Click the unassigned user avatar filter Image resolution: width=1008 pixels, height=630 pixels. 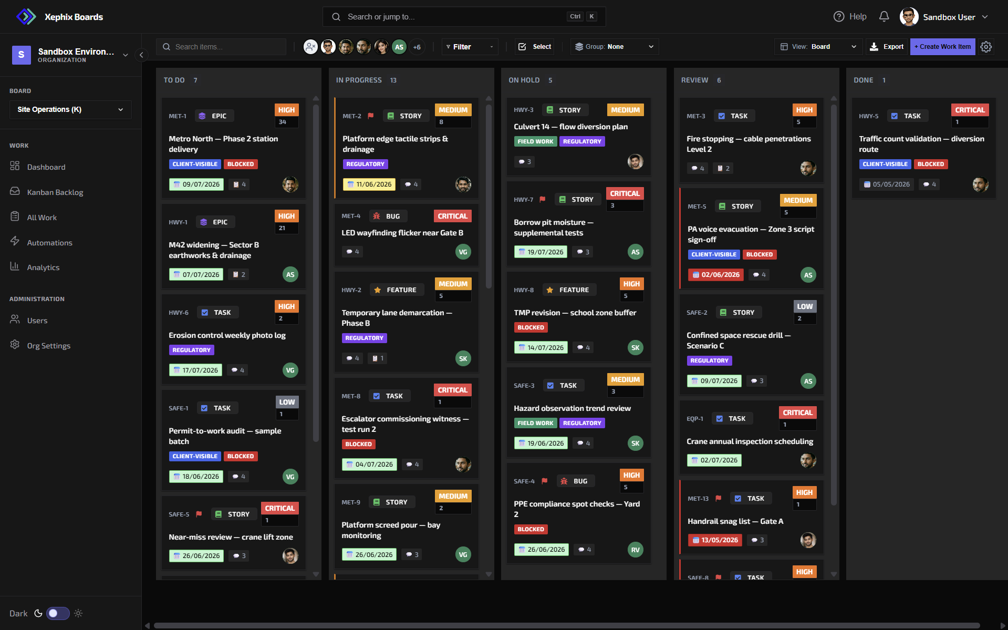pyautogui.click(x=310, y=47)
